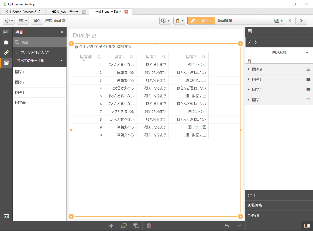Click the table icon in properties panel
The width and height of the screenshot is (313, 231).
coord(250,31)
